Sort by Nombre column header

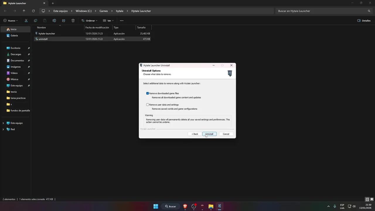[59, 28]
